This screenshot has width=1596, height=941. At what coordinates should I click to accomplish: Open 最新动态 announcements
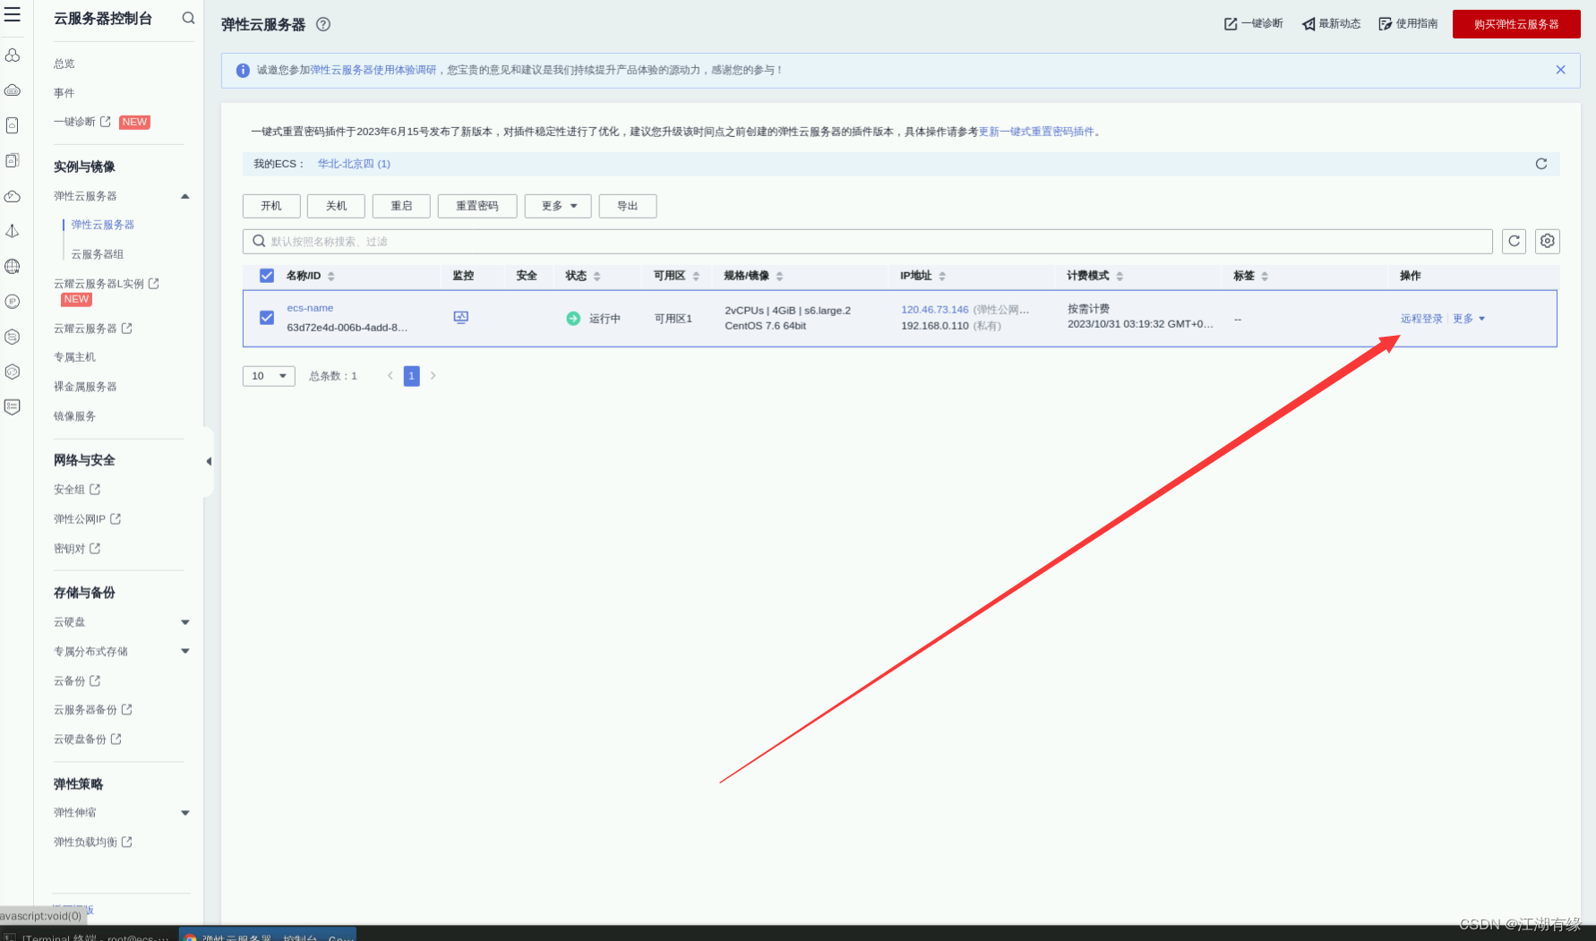click(1331, 24)
